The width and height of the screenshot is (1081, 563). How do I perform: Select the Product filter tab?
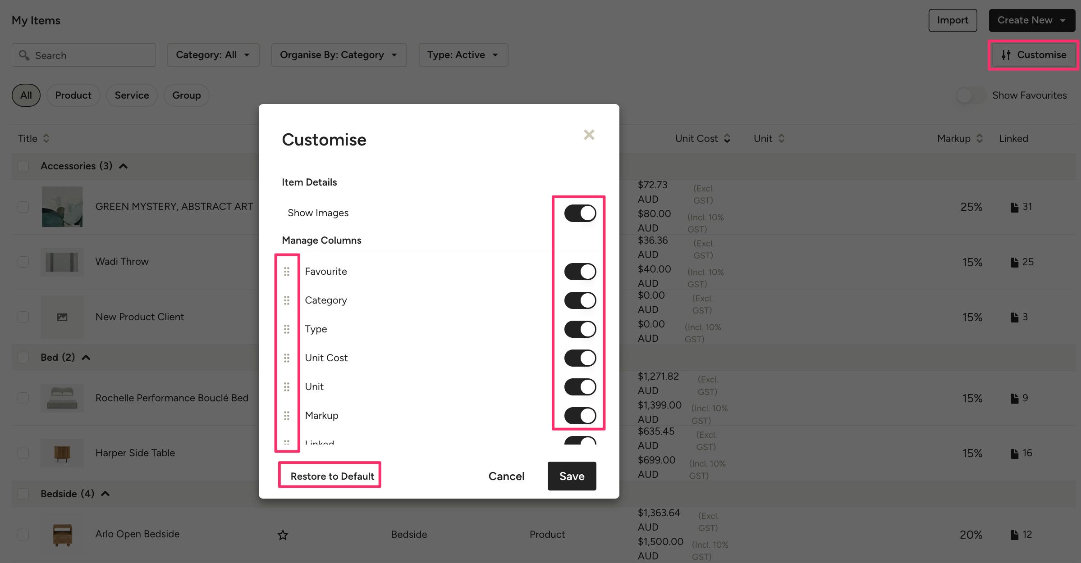coord(73,95)
